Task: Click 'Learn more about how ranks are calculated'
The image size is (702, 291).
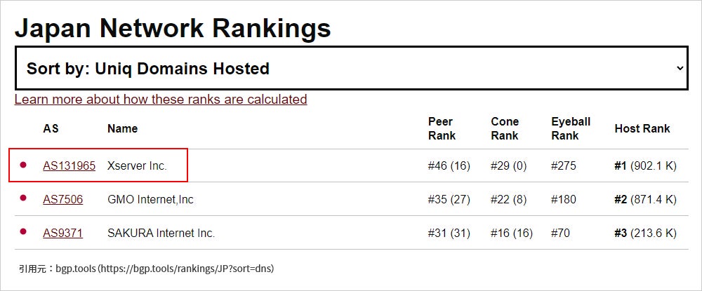Action: coord(161,100)
